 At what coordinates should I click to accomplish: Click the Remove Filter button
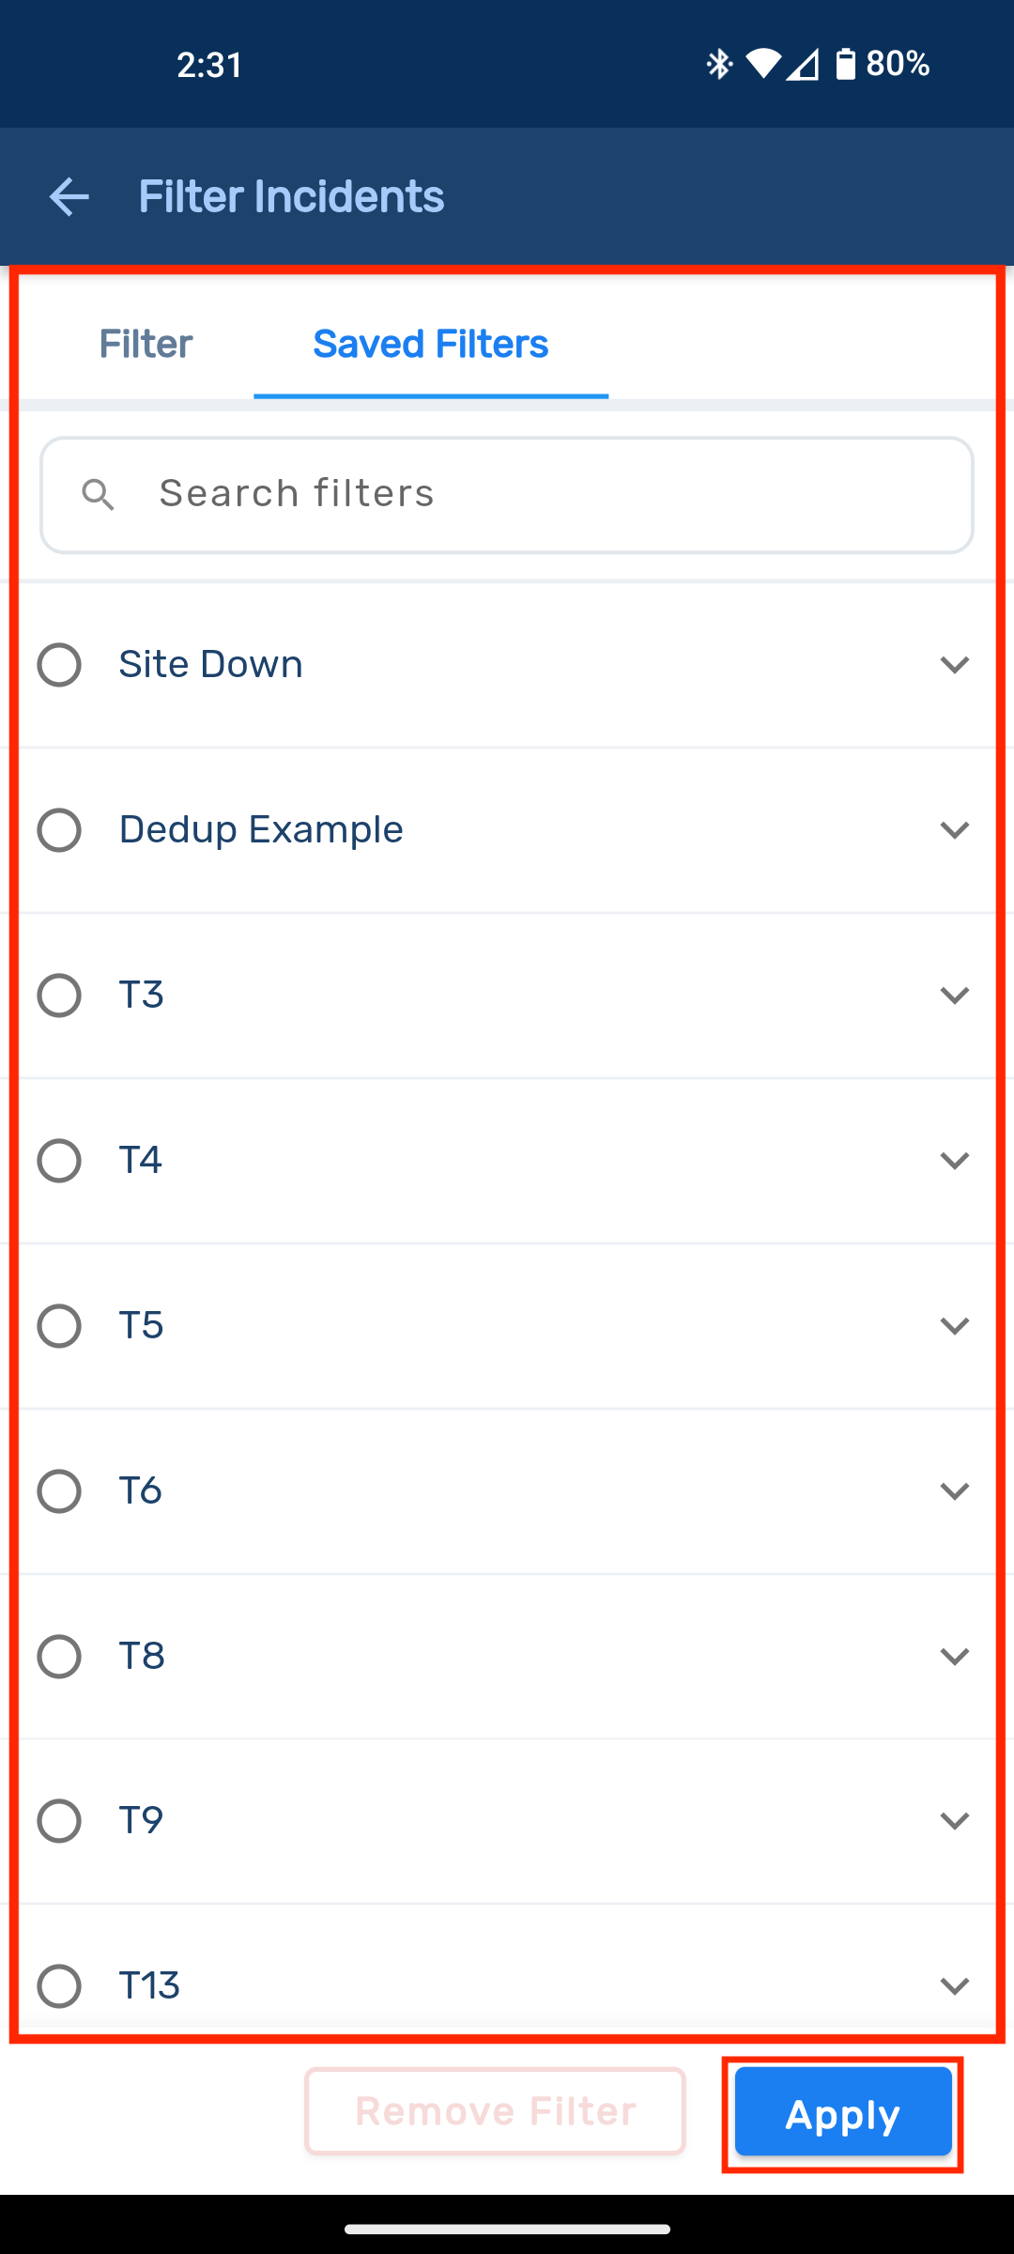click(x=495, y=2111)
